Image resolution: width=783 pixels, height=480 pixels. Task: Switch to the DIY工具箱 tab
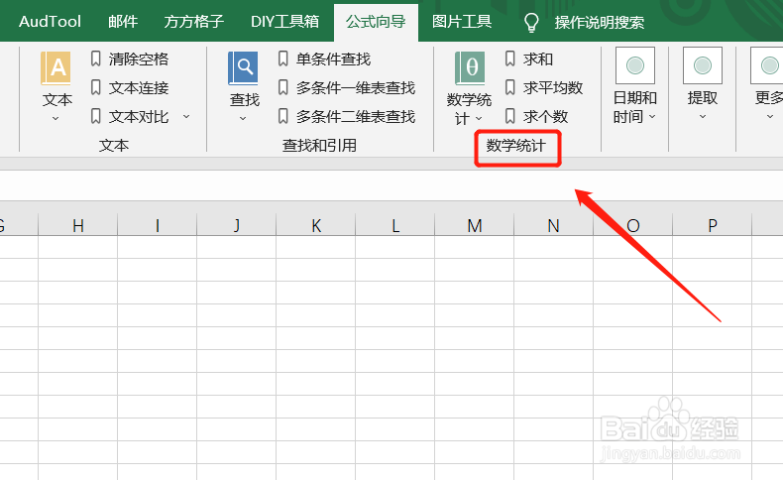284,22
